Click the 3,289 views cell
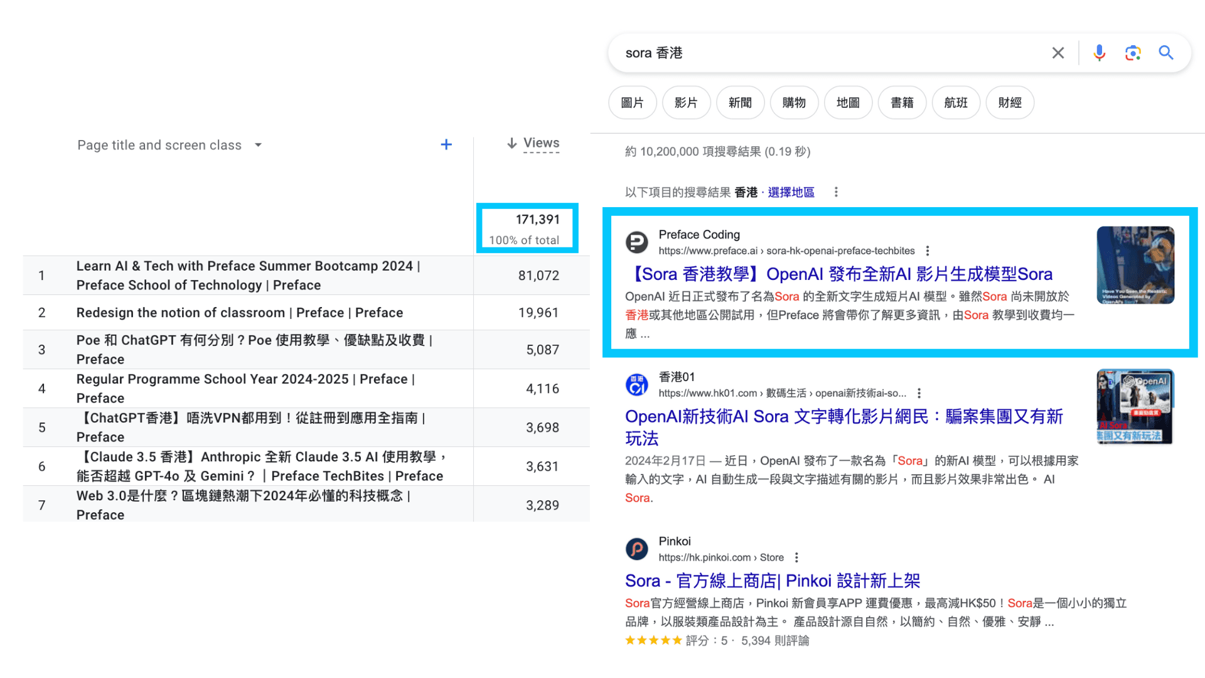 pos(542,505)
